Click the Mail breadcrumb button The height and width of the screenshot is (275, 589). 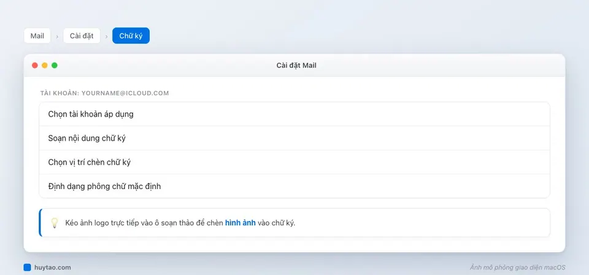pyautogui.click(x=37, y=36)
